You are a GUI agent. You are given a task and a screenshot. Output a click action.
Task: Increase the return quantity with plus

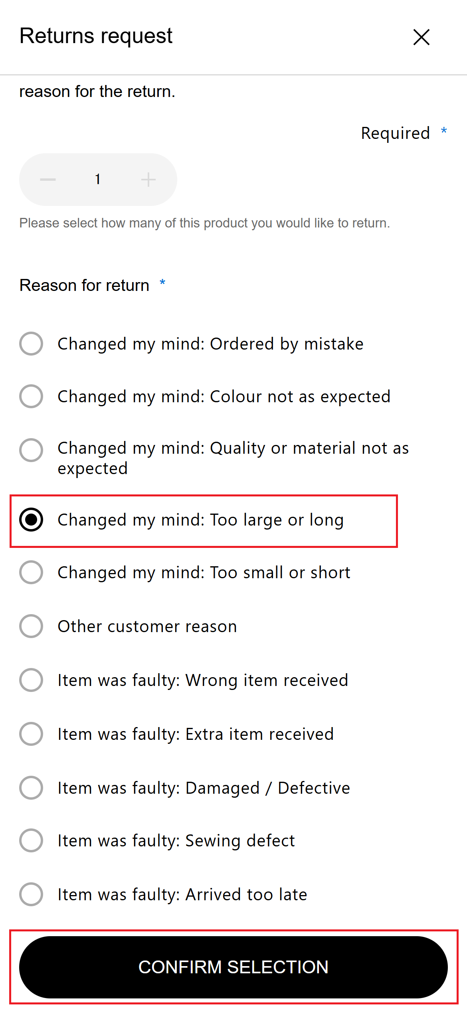click(148, 180)
